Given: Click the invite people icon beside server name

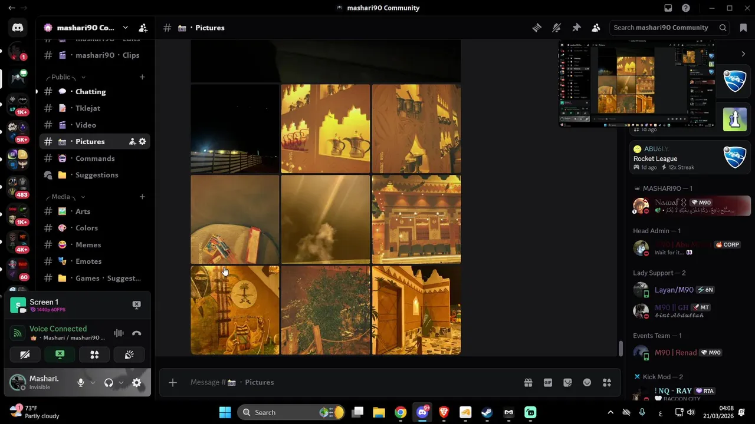Looking at the screenshot, I should tap(143, 28).
